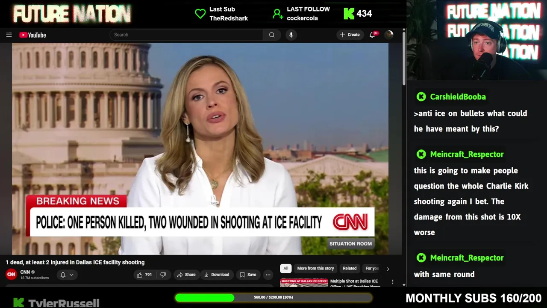Save the video to playlist
The height and width of the screenshot is (308, 547).
click(248, 275)
